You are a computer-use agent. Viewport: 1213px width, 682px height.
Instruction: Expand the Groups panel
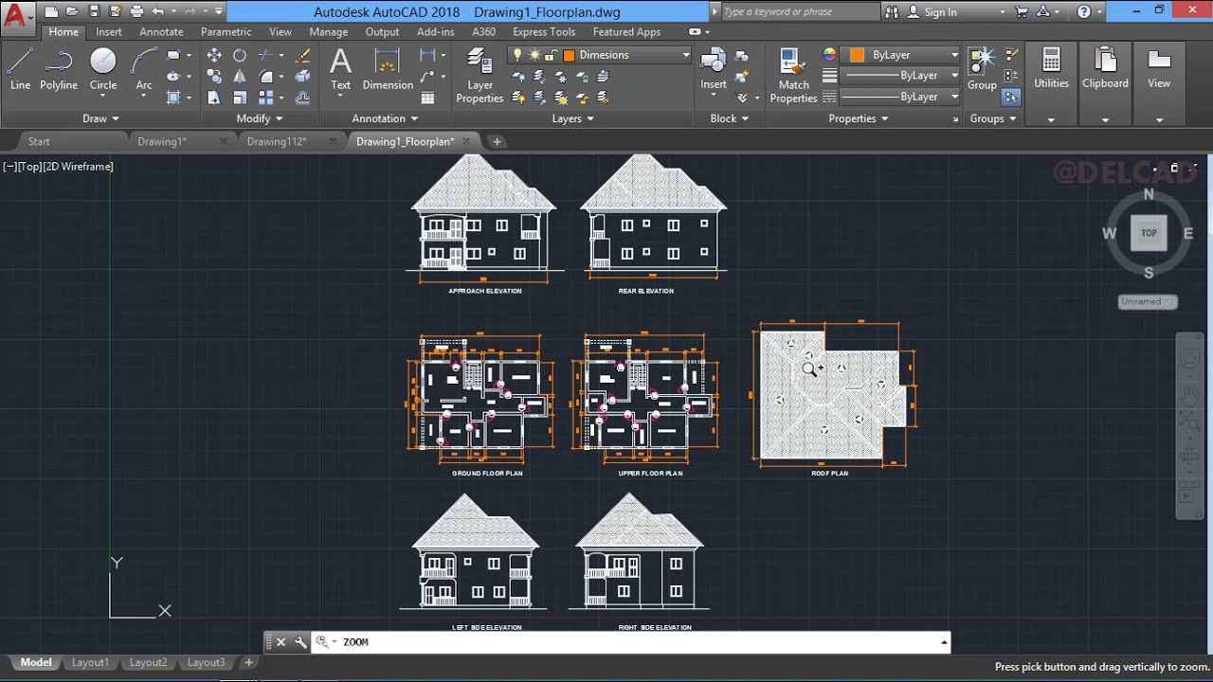click(993, 118)
